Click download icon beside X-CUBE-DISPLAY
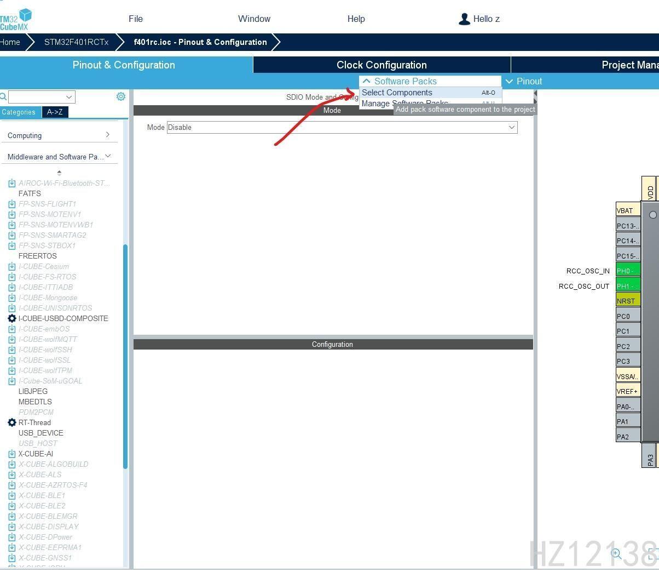The height and width of the screenshot is (572, 659). pos(11,527)
